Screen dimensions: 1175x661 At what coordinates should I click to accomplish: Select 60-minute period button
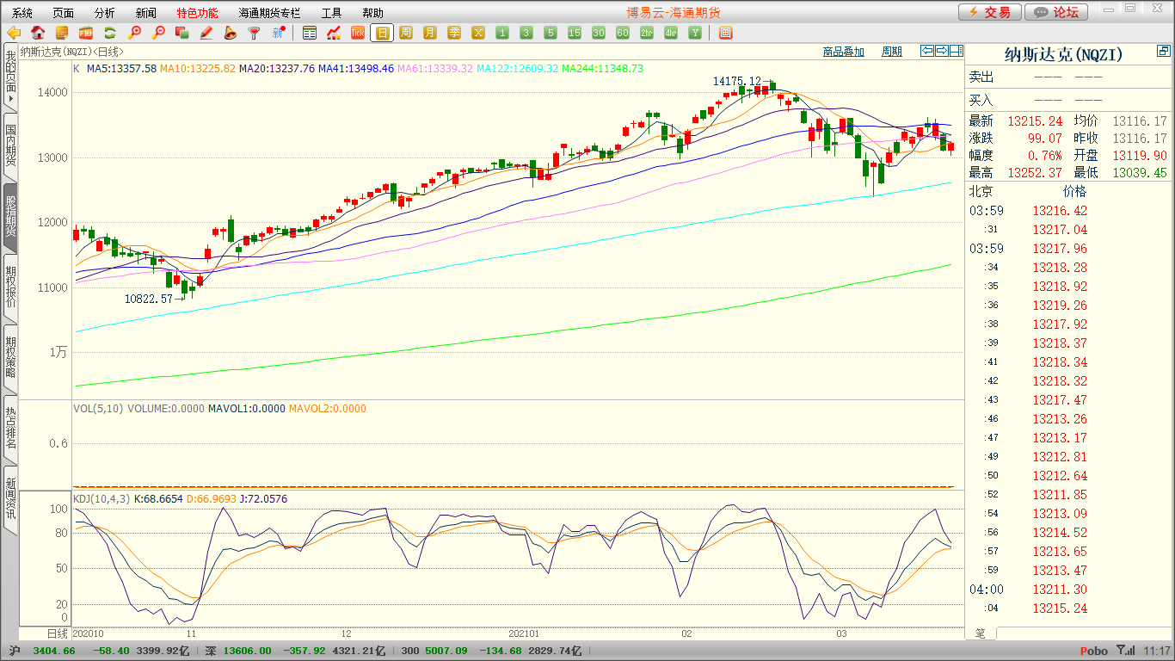(623, 33)
